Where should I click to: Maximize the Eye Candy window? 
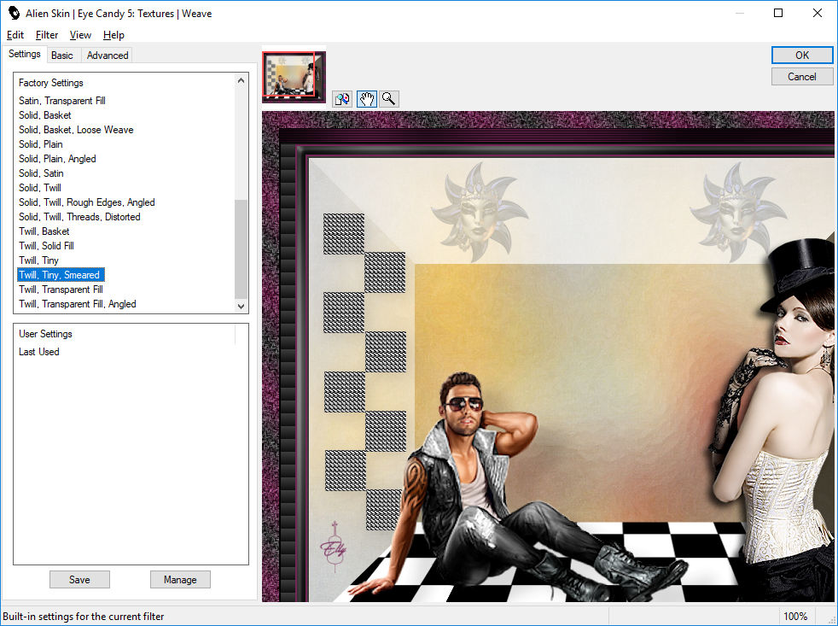pyautogui.click(x=778, y=13)
